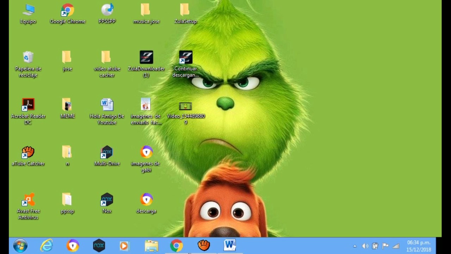
Task: Open the volume speaker tray icon
Action: coord(365,246)
